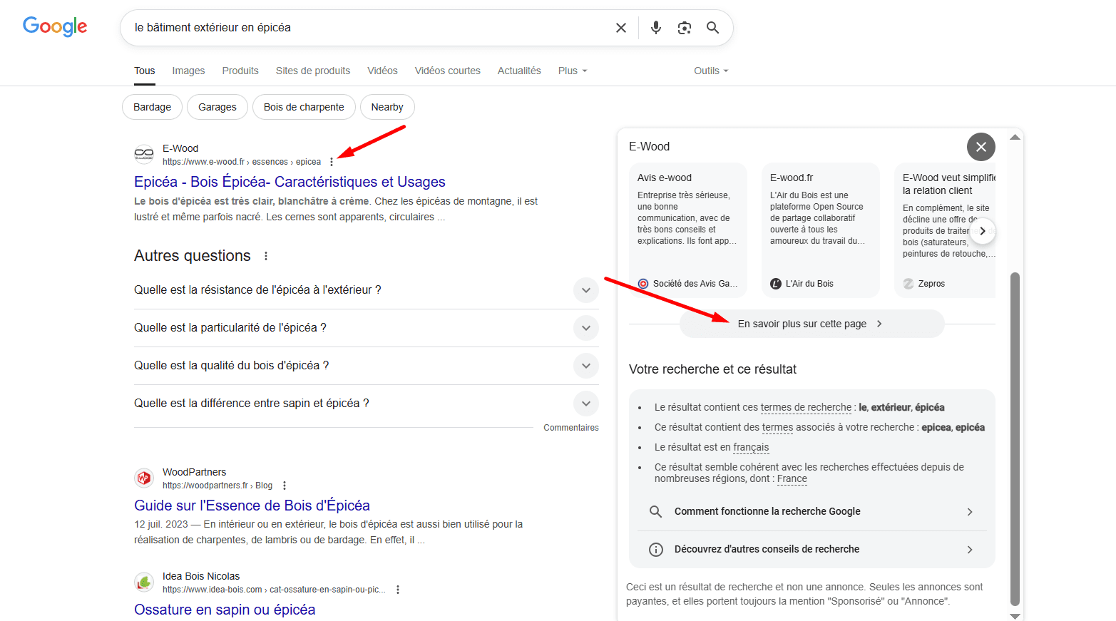Click the L'Air du Bois source icon
The width and height of the screenshot is (1116, 621).
pos(776,284)
